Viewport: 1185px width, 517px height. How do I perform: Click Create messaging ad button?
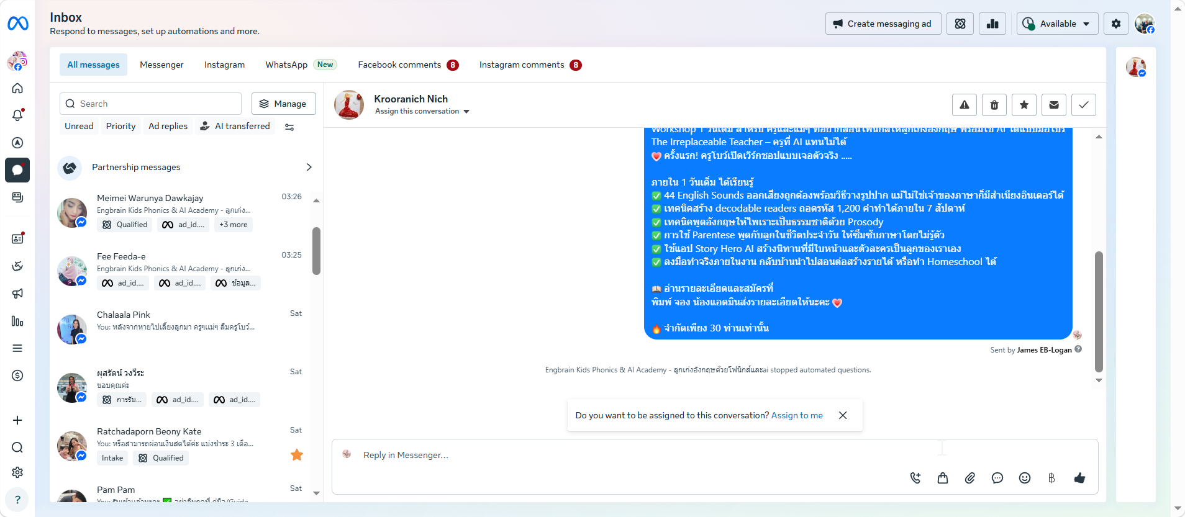[x=883, y=24]
